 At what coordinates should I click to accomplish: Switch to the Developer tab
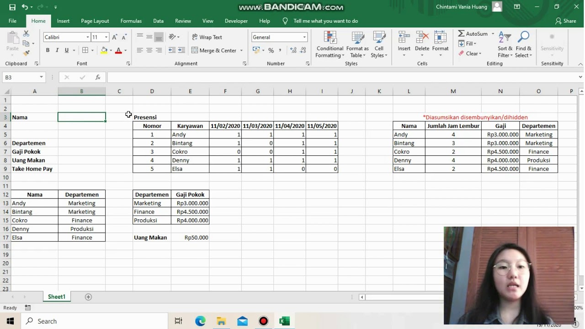[236, 21]
